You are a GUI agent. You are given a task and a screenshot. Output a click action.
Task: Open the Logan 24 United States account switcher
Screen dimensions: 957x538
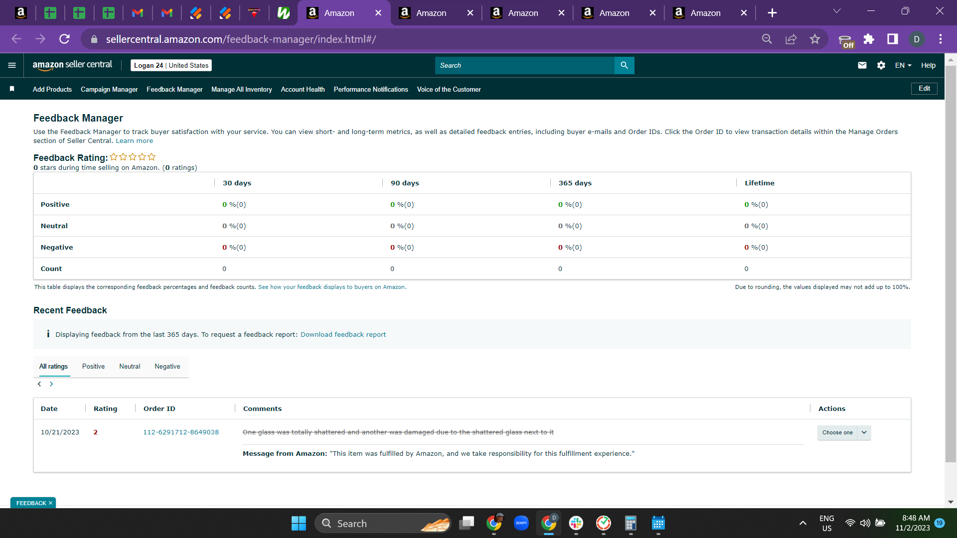[171, 65]
